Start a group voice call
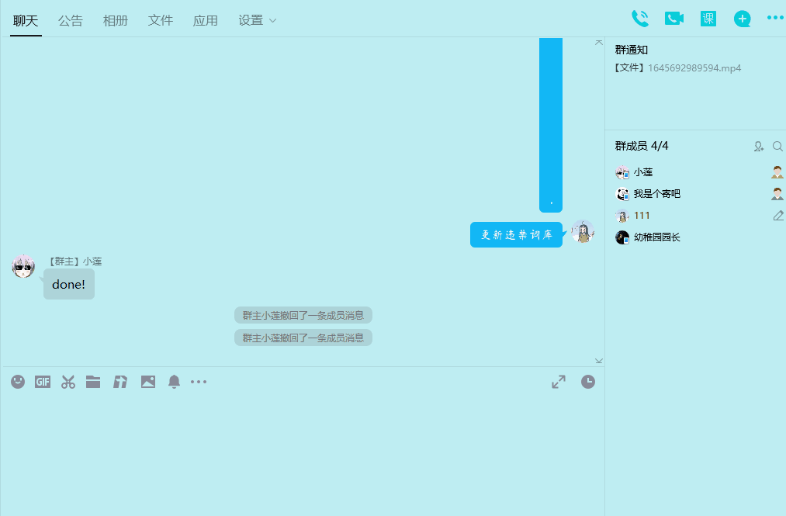This screenshot has height=516, width=786. point(639,19)
